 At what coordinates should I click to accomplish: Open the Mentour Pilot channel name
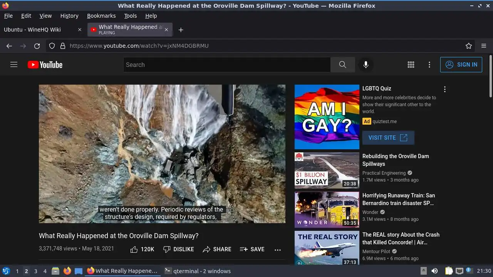[376, 252]
